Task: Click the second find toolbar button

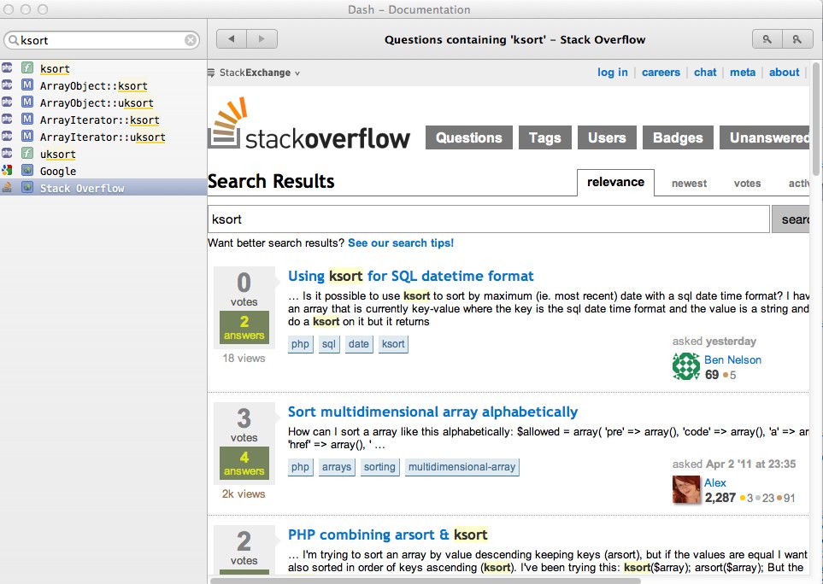Action: 797,39
